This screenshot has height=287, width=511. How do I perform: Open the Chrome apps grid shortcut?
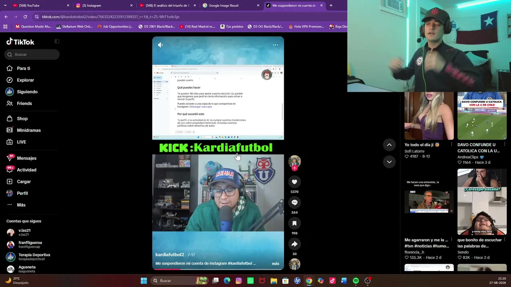pos(5,27)
